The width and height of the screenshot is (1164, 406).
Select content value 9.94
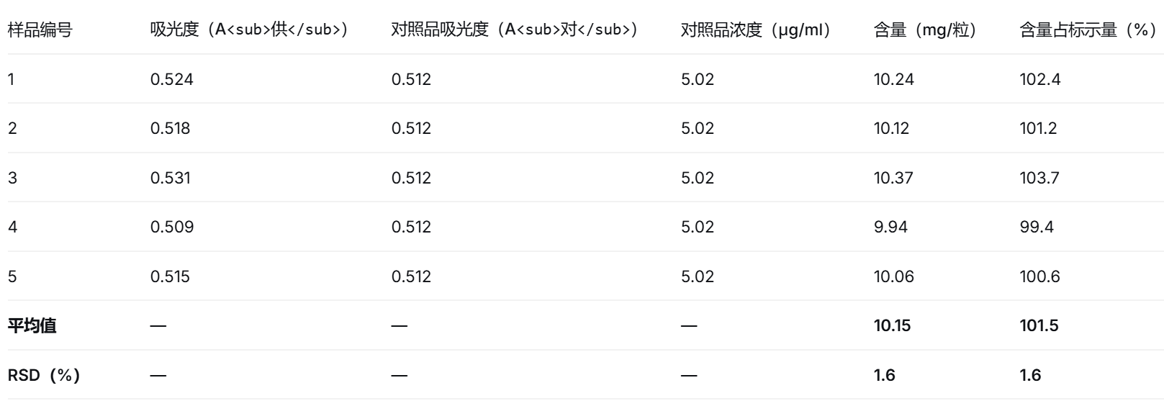pos(890,227)
